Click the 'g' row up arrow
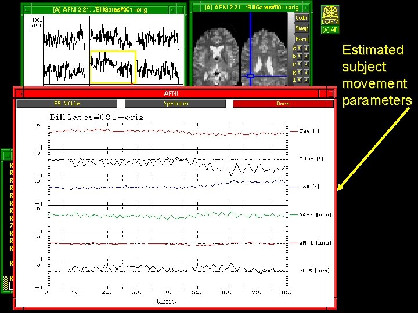418x313 pixels. 306,72
